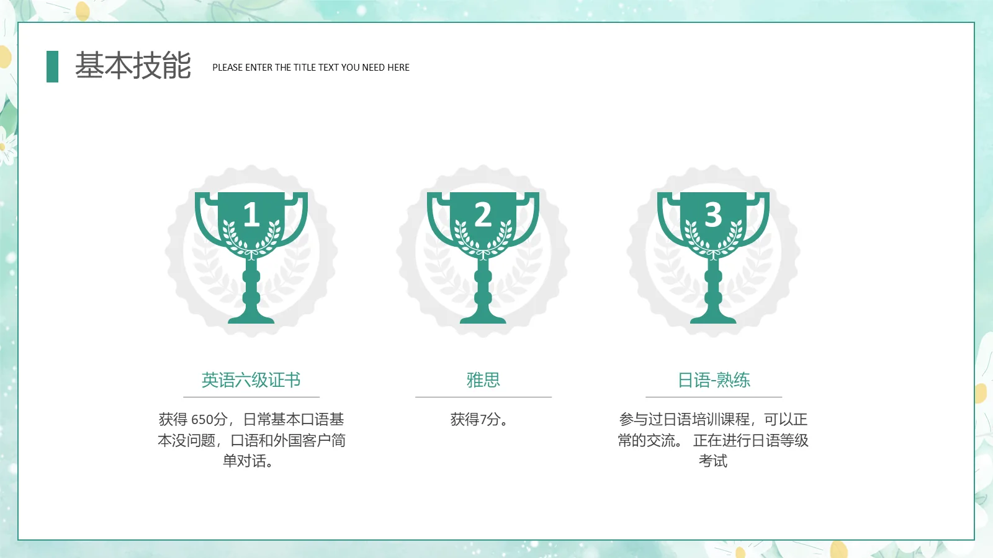
Task: Click the 英语六级证书 heading
Action: coord(251,380)
